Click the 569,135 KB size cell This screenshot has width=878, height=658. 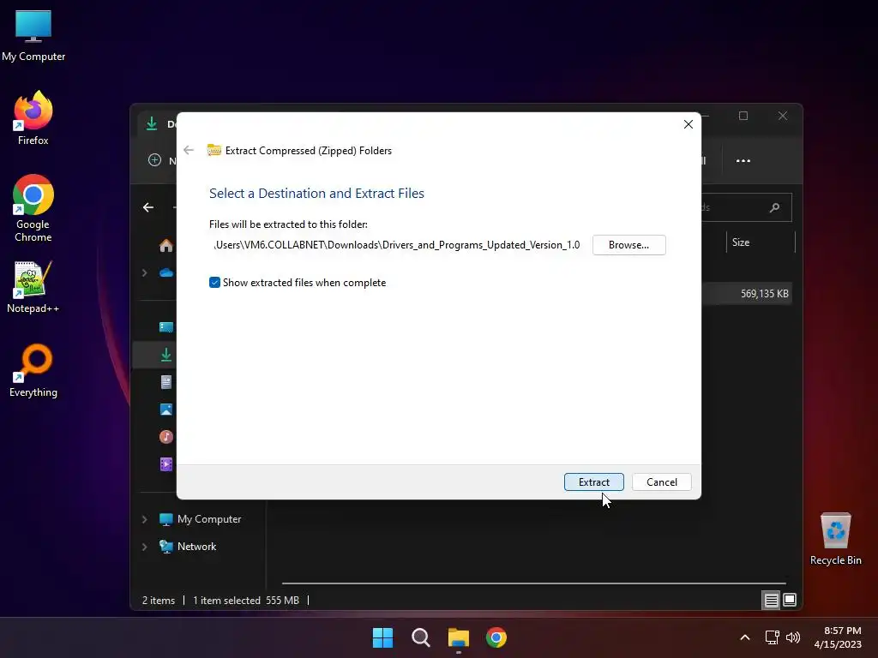click(x=764, y=294)
